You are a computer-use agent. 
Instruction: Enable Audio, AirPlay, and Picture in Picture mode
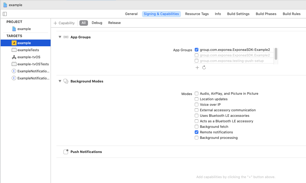point(197,94)
